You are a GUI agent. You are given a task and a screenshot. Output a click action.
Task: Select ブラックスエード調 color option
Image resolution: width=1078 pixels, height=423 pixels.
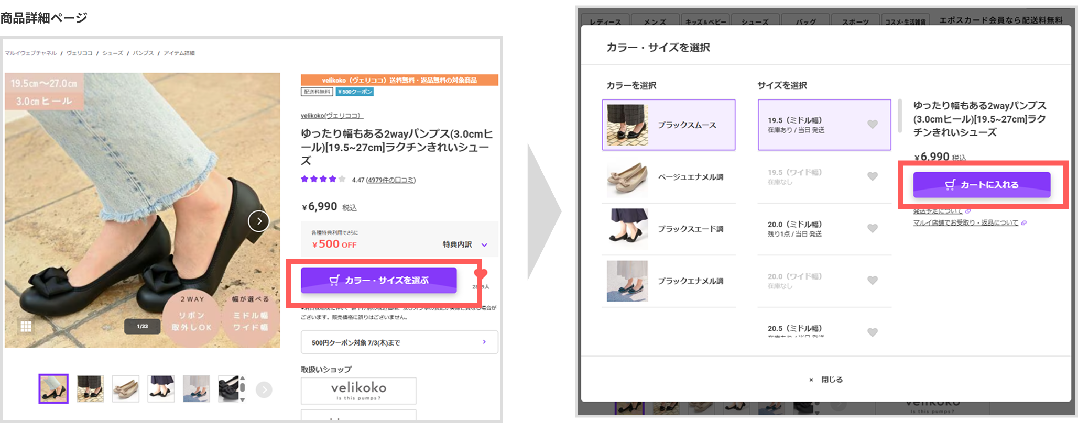coord(669,229)
